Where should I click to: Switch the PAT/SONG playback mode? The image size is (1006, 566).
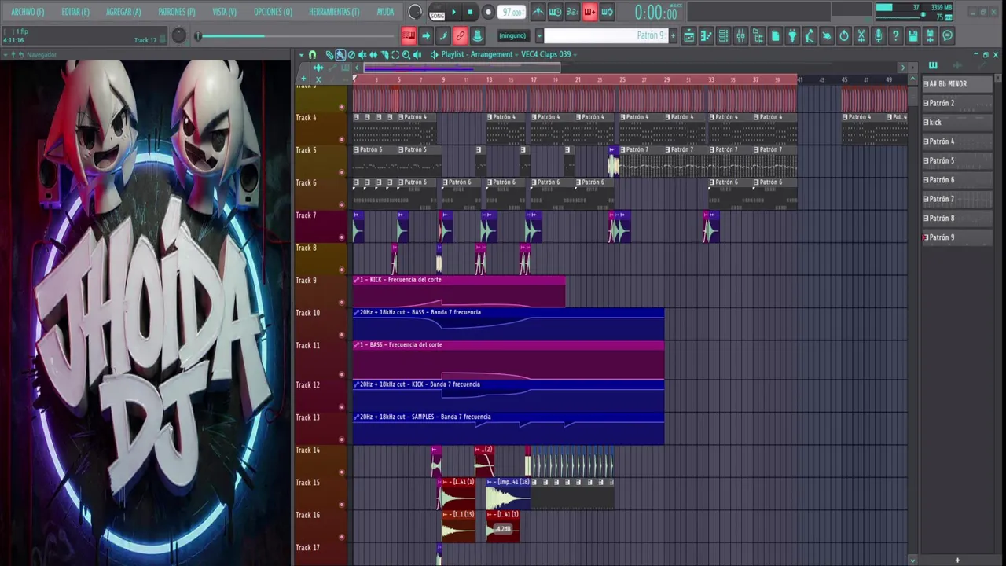[x=437, y=12]
